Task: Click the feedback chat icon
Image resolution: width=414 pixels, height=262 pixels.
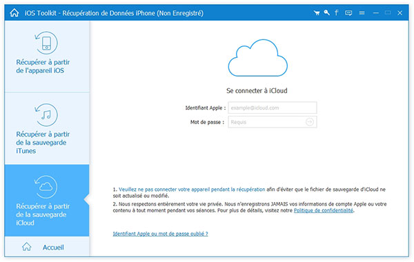Action: click(x=348, y=12)
